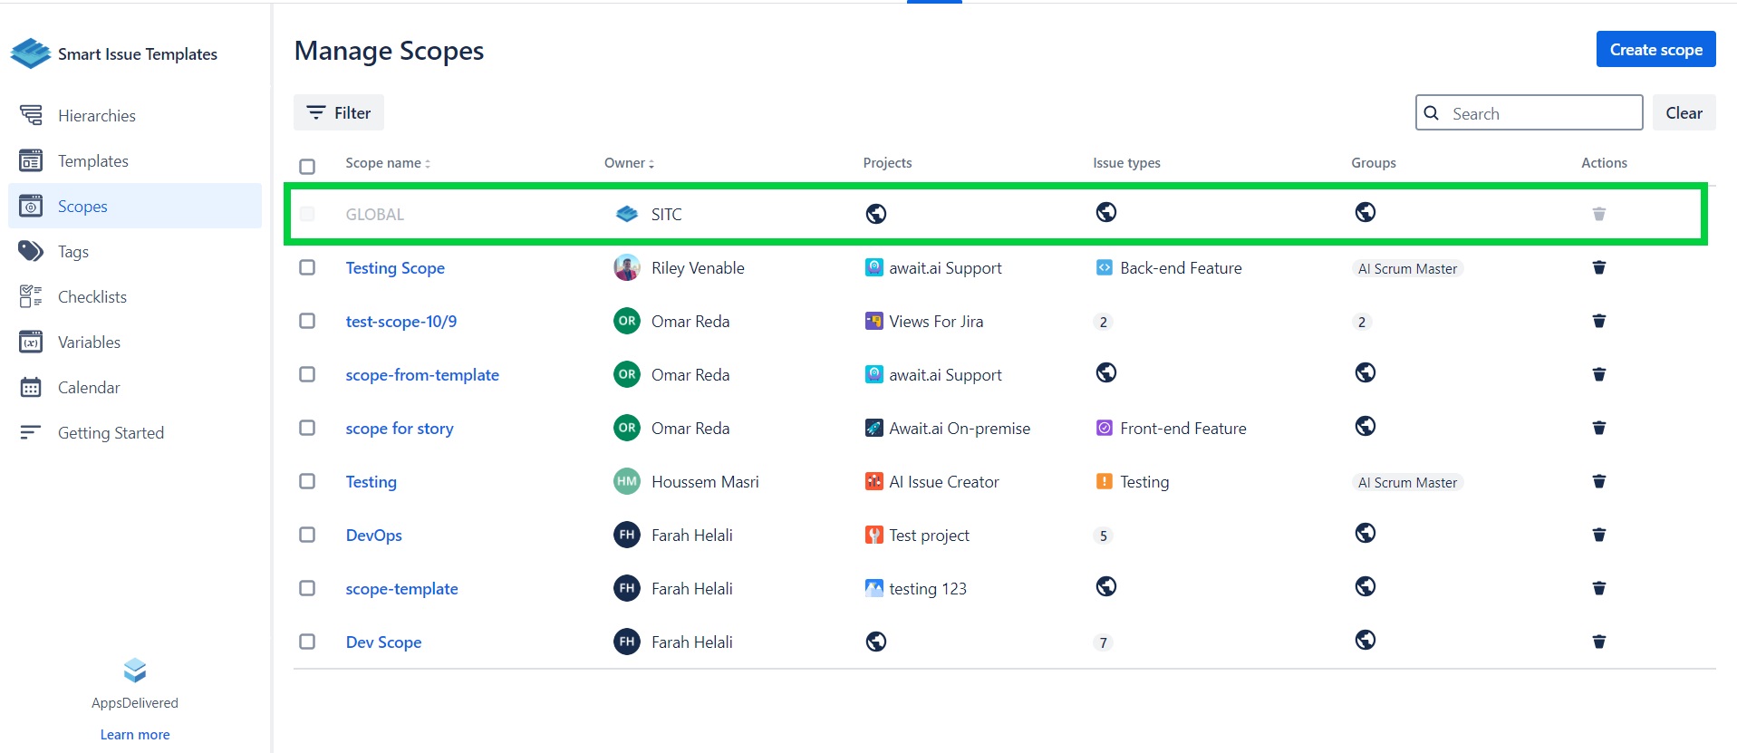This screenshot has width=1737, height=753.
Task: Select the scope for story checkbox
Action: (307, 428)
